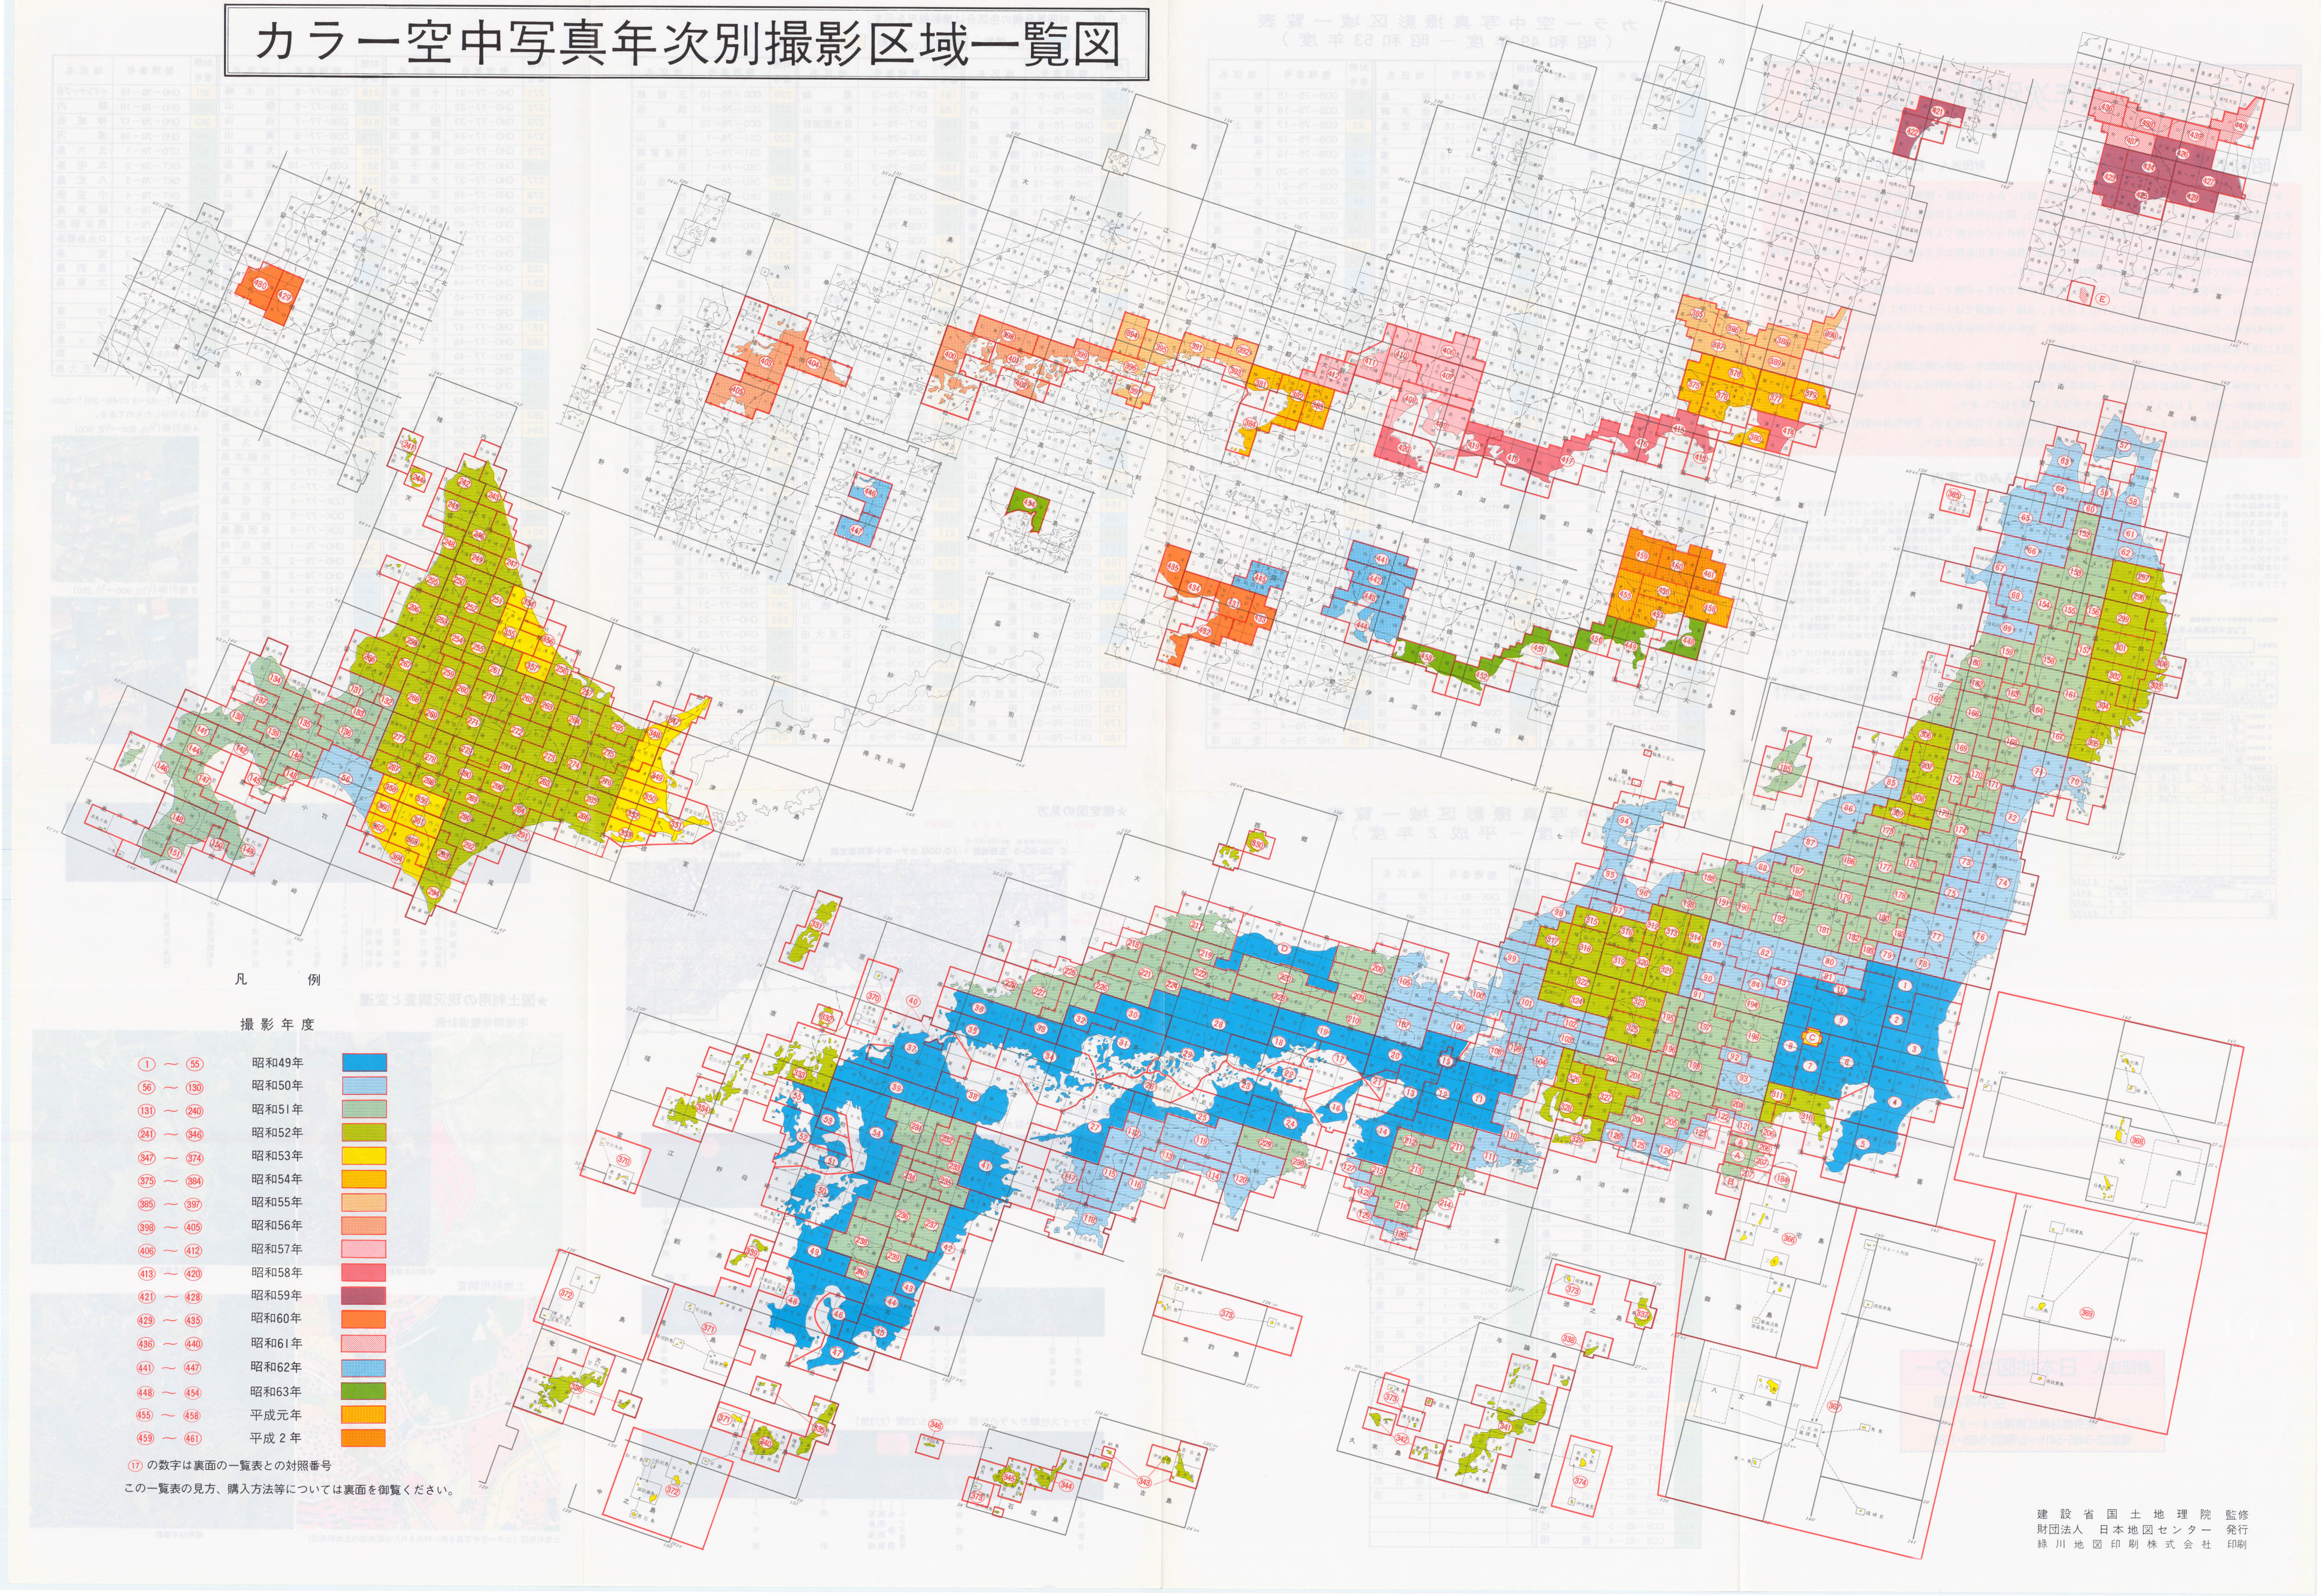Pick the pale green 昭和51年 legend swatch

(364, 1109)
